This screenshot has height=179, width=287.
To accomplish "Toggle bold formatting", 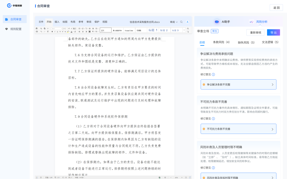I will (x=52, y=32).
